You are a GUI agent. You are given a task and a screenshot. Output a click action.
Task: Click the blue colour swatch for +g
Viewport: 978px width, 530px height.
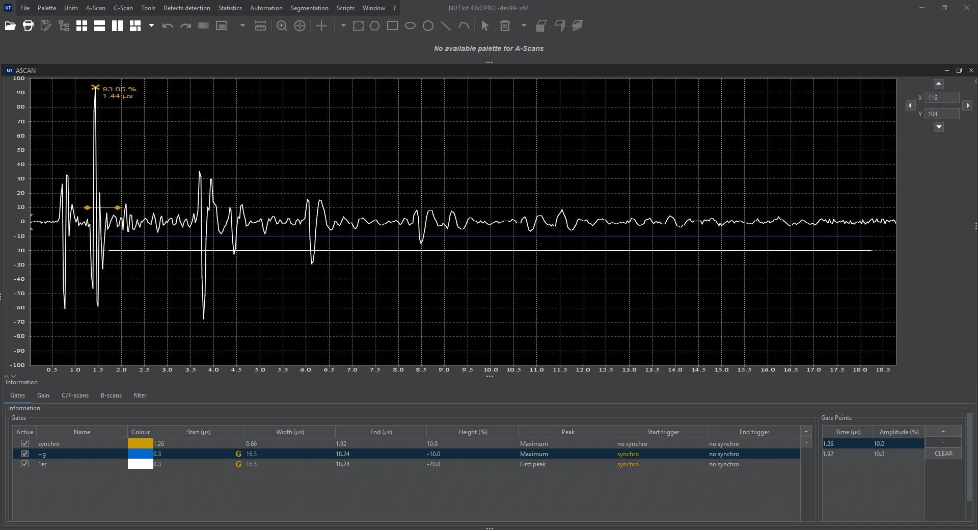(x=141, y=454)
